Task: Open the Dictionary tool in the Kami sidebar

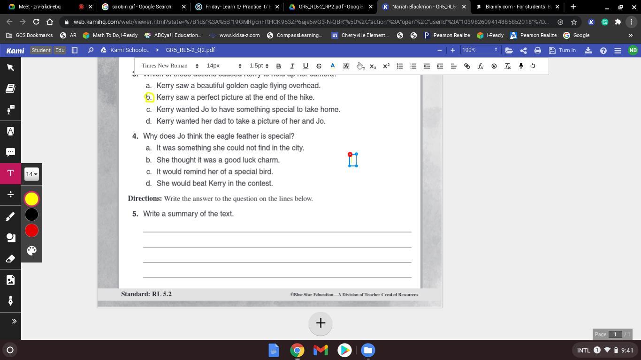Action: pyautogui.click(x=10, y=89)
